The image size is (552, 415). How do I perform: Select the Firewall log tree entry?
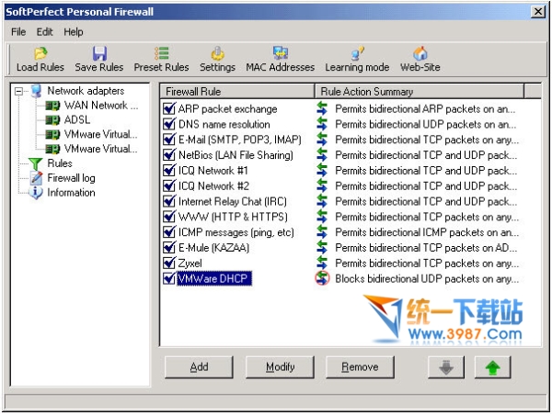[71, 178]
